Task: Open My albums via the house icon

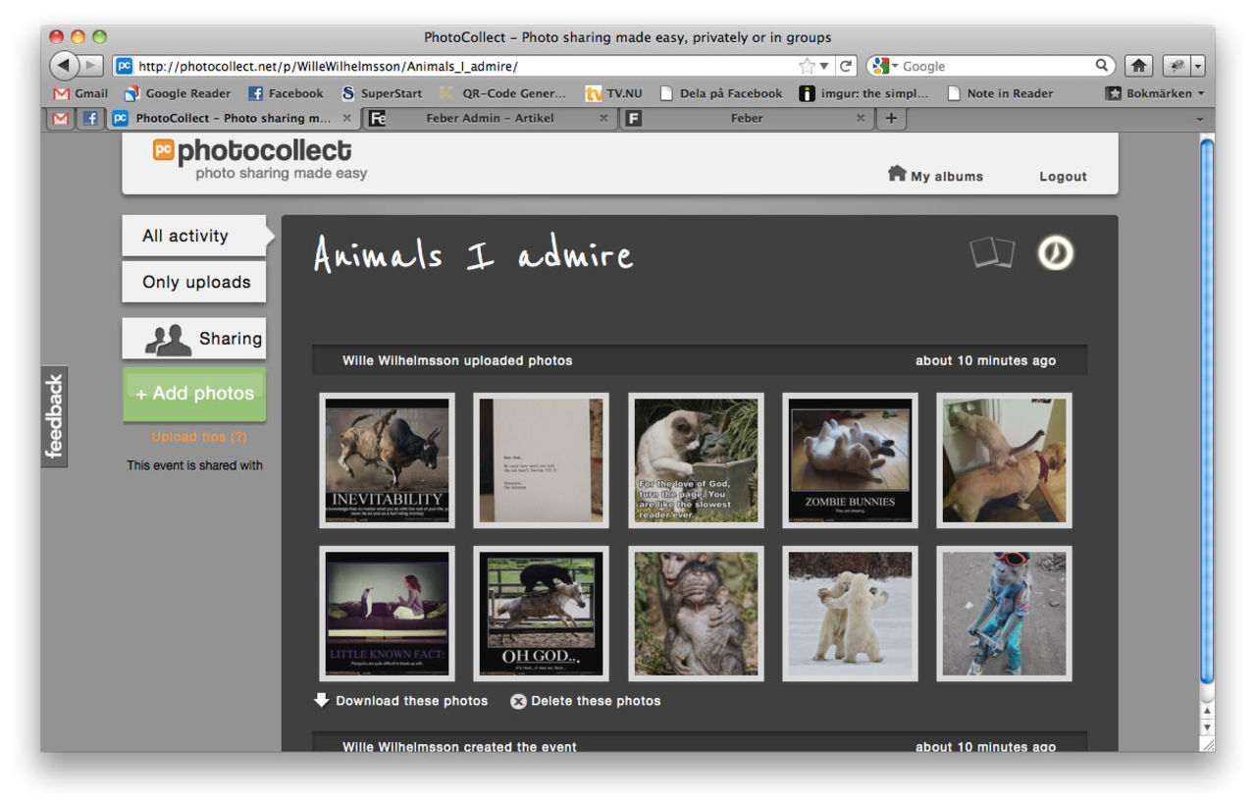Action: click(896, 174)
